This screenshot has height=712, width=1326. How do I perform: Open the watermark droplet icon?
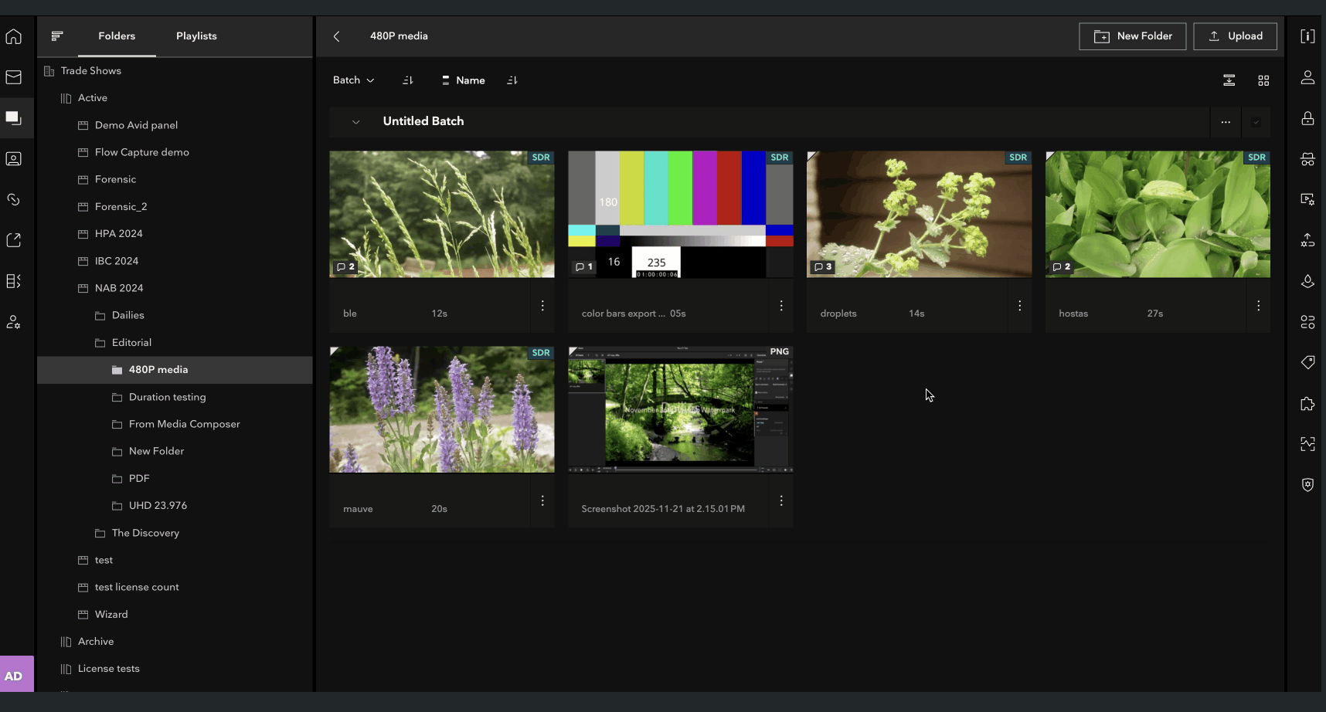tap(1307, 281)
